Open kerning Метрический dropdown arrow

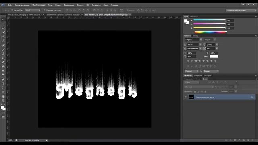(x=200, y=48)
